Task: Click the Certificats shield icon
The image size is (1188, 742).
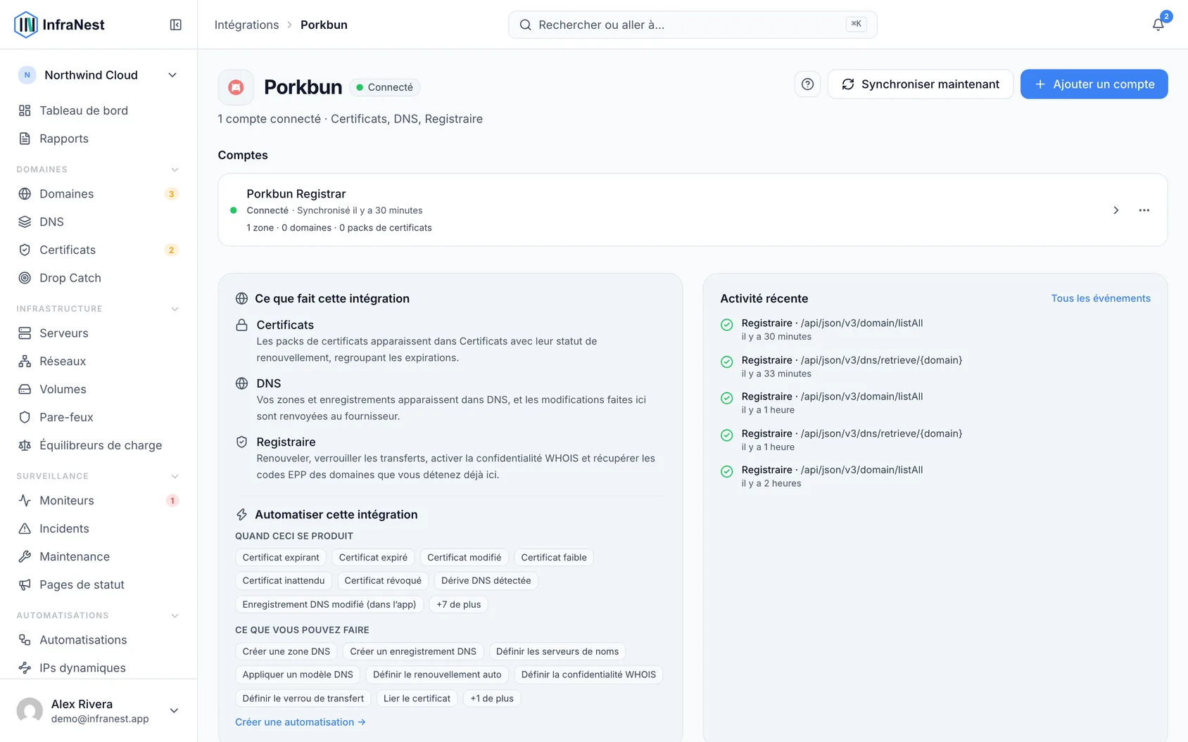Action: (25, 250)
